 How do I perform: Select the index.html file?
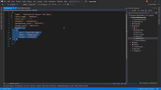(x=138, y=36)
